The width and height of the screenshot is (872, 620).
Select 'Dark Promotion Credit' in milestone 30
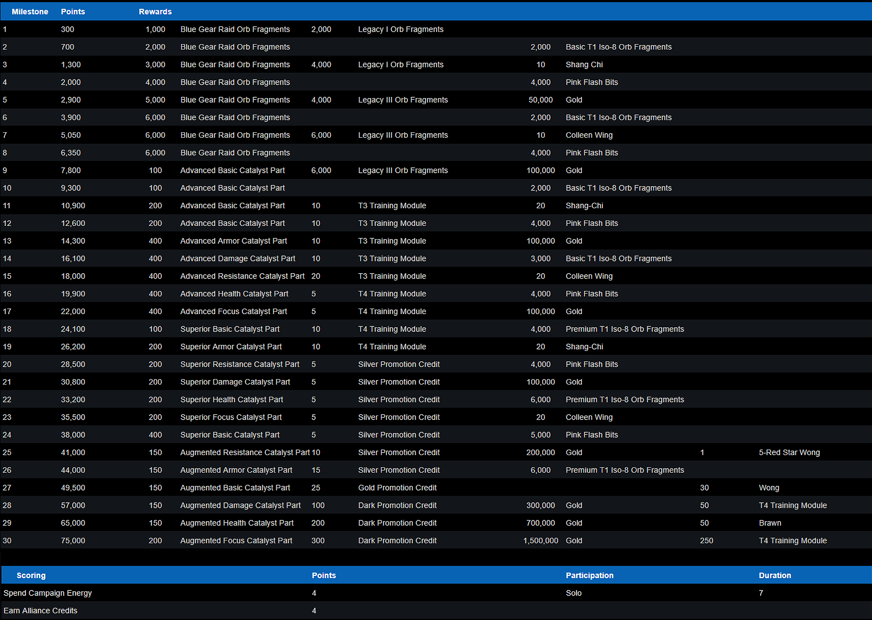[397, 541]
